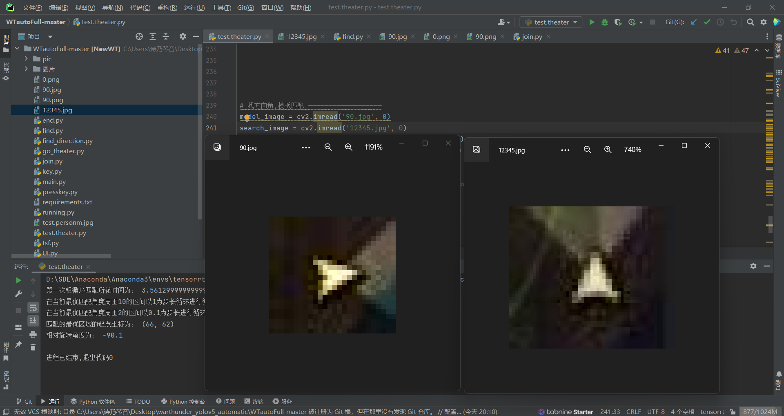Select file in Project view crosshair icon
Screen dimensions: 784x416
pyautogui.click(x=139, y=36)
